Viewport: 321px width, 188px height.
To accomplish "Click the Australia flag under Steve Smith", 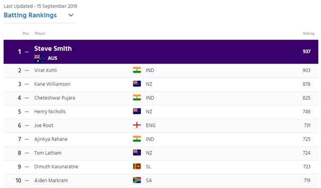I will point(39,58).
